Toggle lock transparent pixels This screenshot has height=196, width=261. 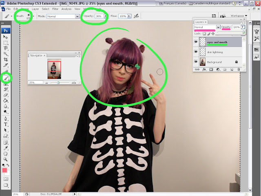tap(204, 33)
